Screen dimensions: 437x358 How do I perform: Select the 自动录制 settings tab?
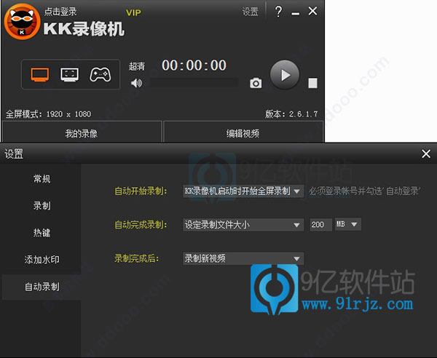pyautogui.click(x=42, y=287)
